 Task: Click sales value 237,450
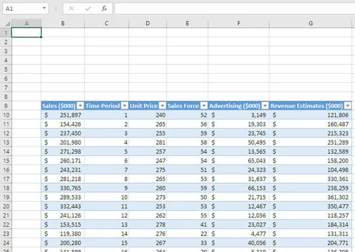70,133
